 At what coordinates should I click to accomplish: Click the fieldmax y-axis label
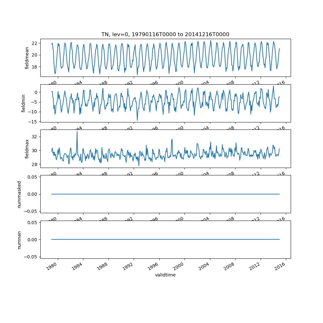tap(27, 149)
